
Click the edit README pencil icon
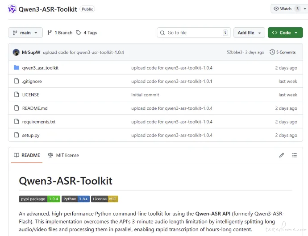(281, 155)
